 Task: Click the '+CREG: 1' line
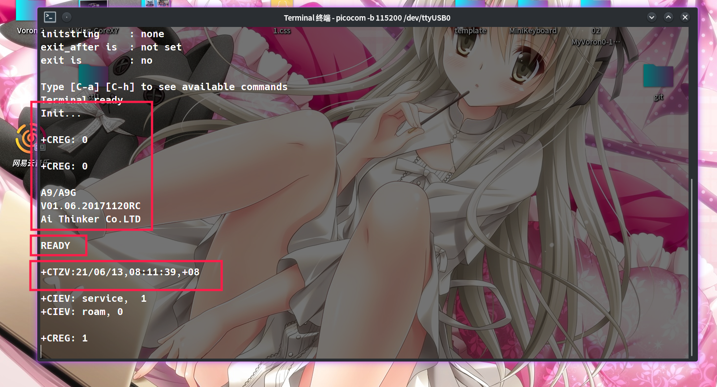coord(64,338)
